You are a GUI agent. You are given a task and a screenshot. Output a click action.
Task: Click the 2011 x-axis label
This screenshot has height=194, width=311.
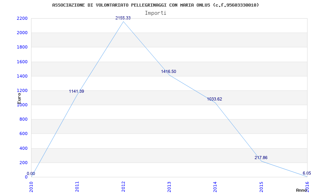[77, 187]
